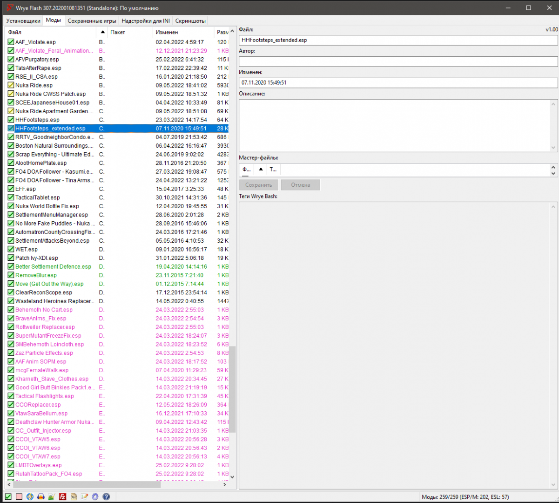Launch FileZilla from the bottom toolbar
559x503 pixels.
62,497
